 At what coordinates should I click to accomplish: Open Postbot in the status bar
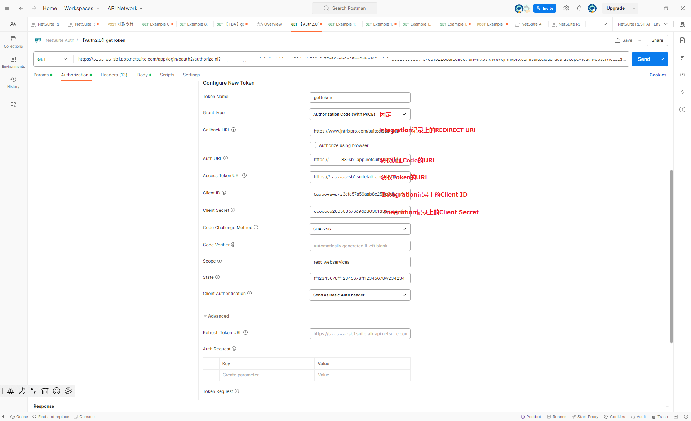(531, 417)
